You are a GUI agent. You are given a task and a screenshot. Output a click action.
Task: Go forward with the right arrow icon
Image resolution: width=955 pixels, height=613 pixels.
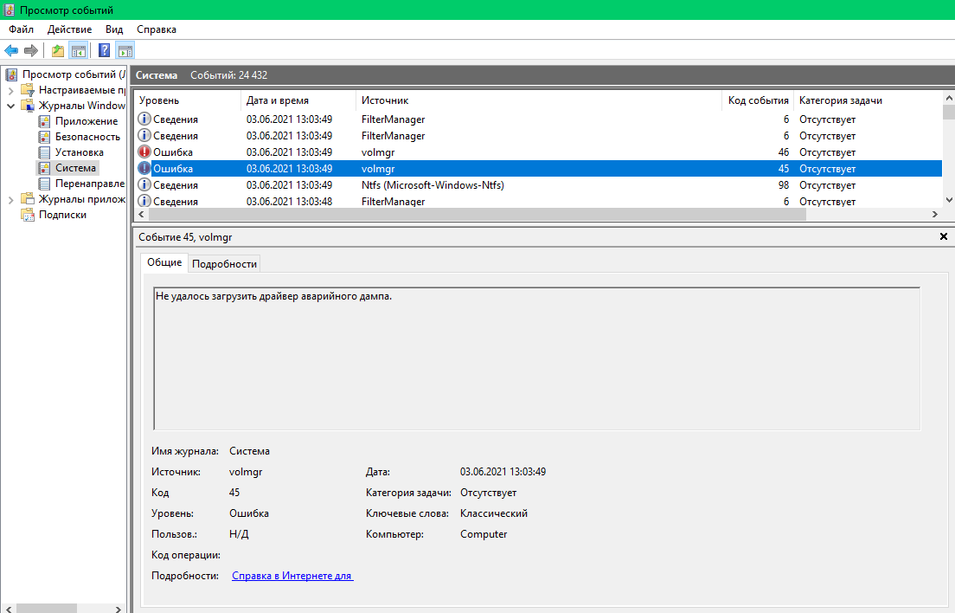click(x=30, y=50)
